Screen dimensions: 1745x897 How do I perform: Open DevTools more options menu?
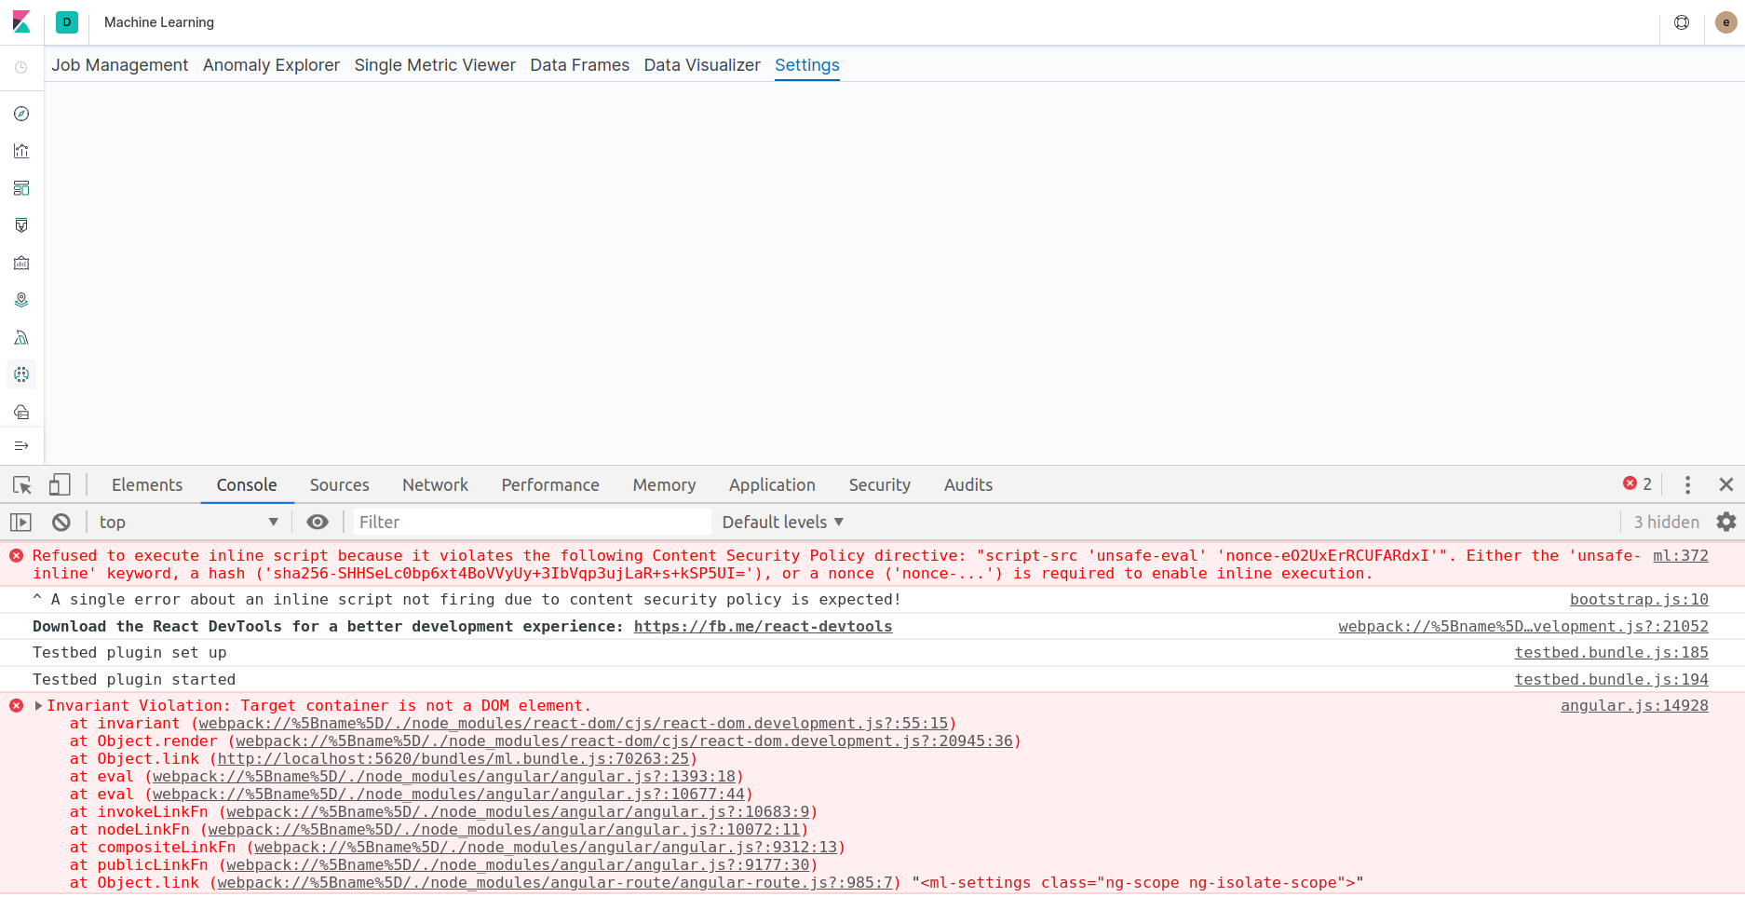coord(1687,484)
